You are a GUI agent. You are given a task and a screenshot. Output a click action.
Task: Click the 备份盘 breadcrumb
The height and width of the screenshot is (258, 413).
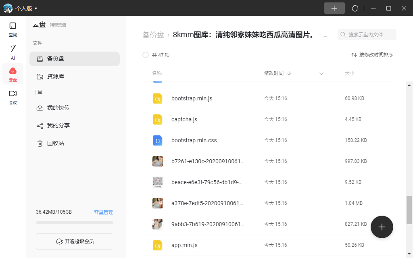[153, 35]
